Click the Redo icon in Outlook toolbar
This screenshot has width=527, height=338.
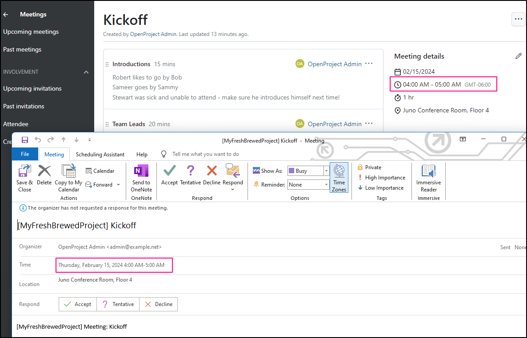[x=50, y=140]
